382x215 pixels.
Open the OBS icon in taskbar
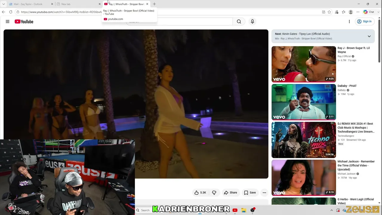tap(252, 210)
